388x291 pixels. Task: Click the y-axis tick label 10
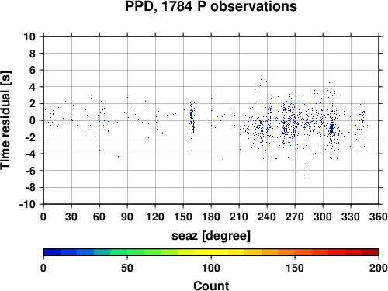click(29, 36)
